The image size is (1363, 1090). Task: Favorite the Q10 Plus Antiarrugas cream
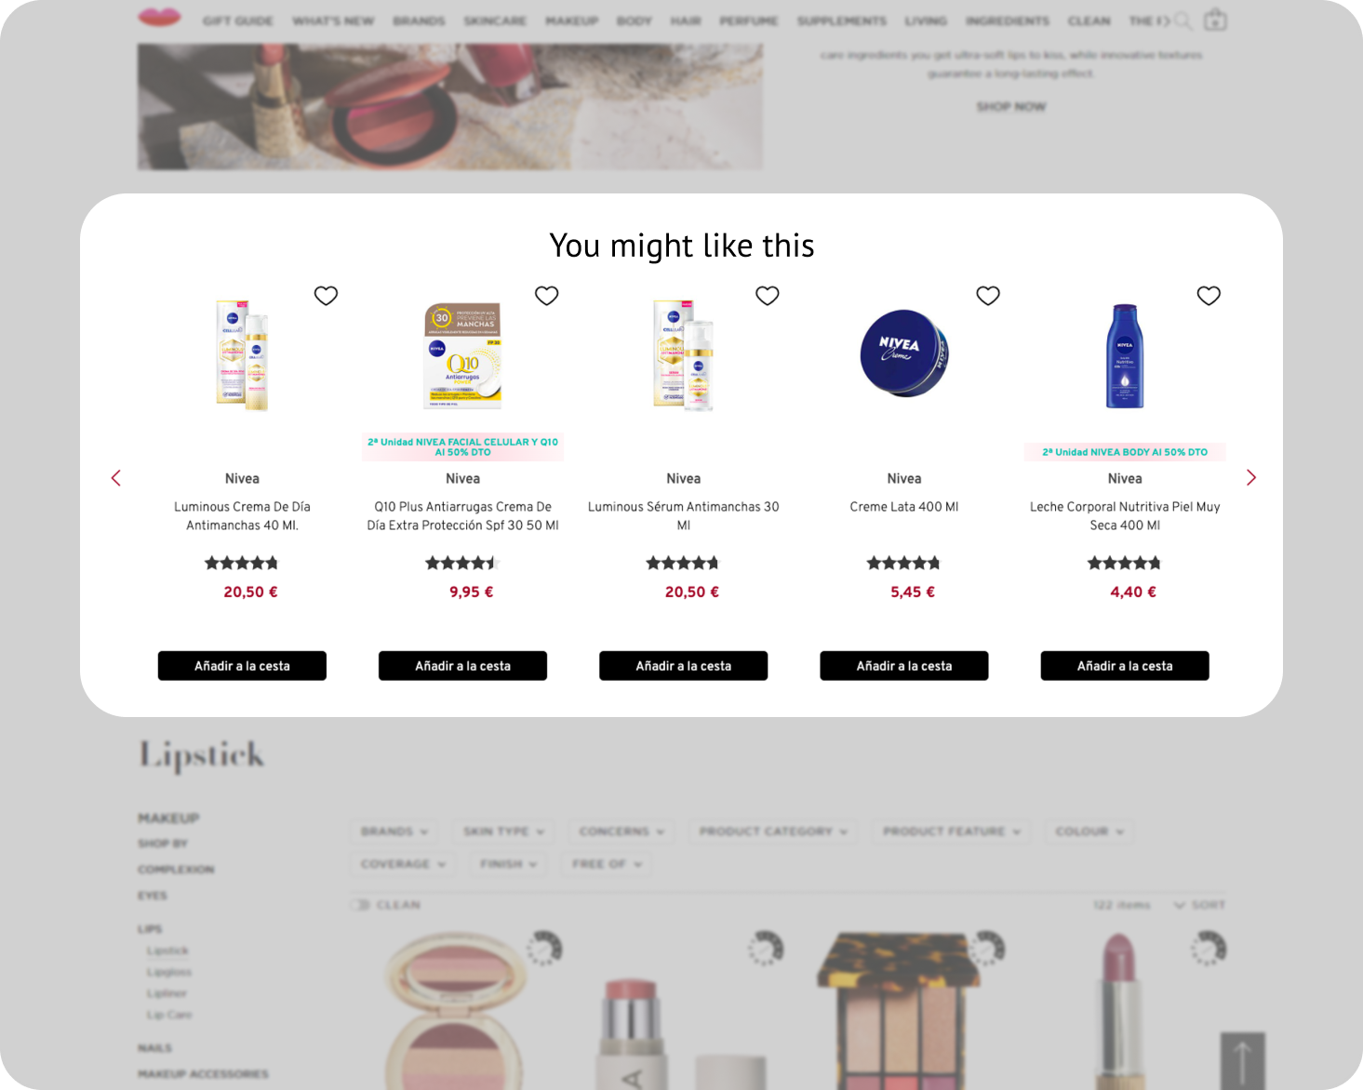[546, 296]
